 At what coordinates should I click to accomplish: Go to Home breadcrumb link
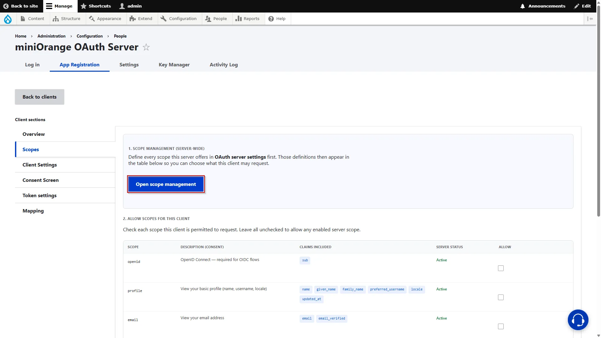(21, 36)
